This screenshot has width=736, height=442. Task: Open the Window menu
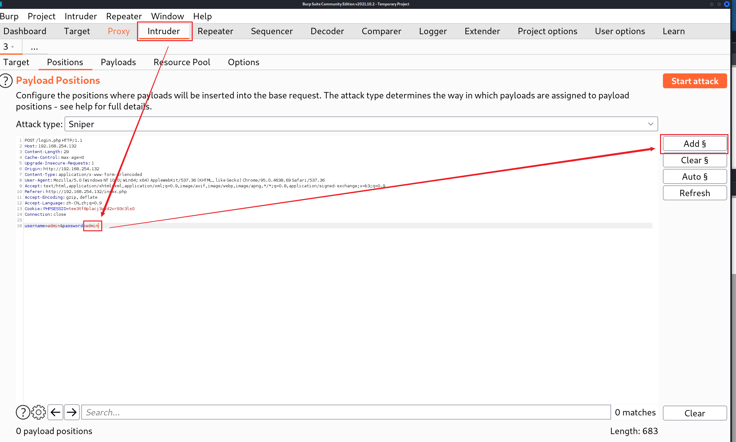point(167,16)
